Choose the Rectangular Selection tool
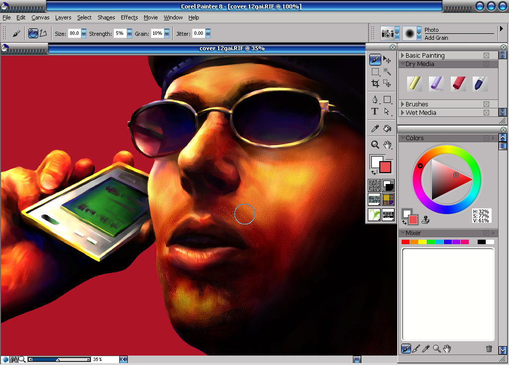The image size is (509, 365). 375,72
